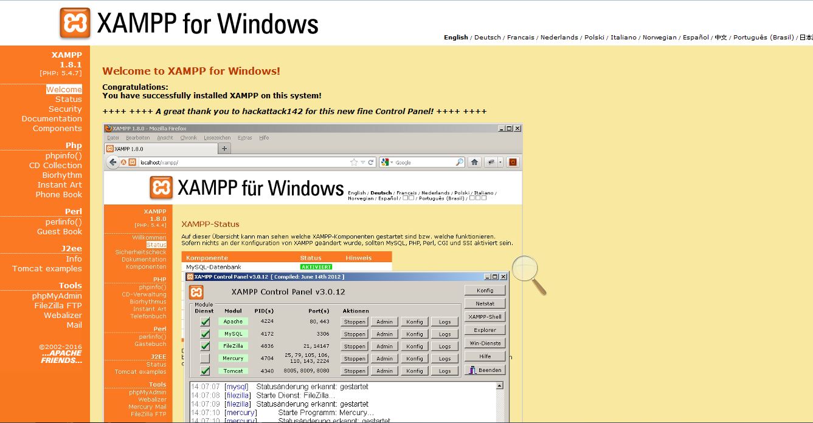
Task: Switch the page language to Francais
Action: tap(521, 37)
